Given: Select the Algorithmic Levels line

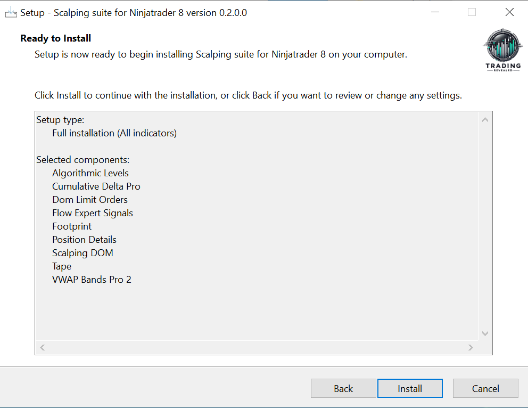Looking at the screenshot, I should point(90,173).
